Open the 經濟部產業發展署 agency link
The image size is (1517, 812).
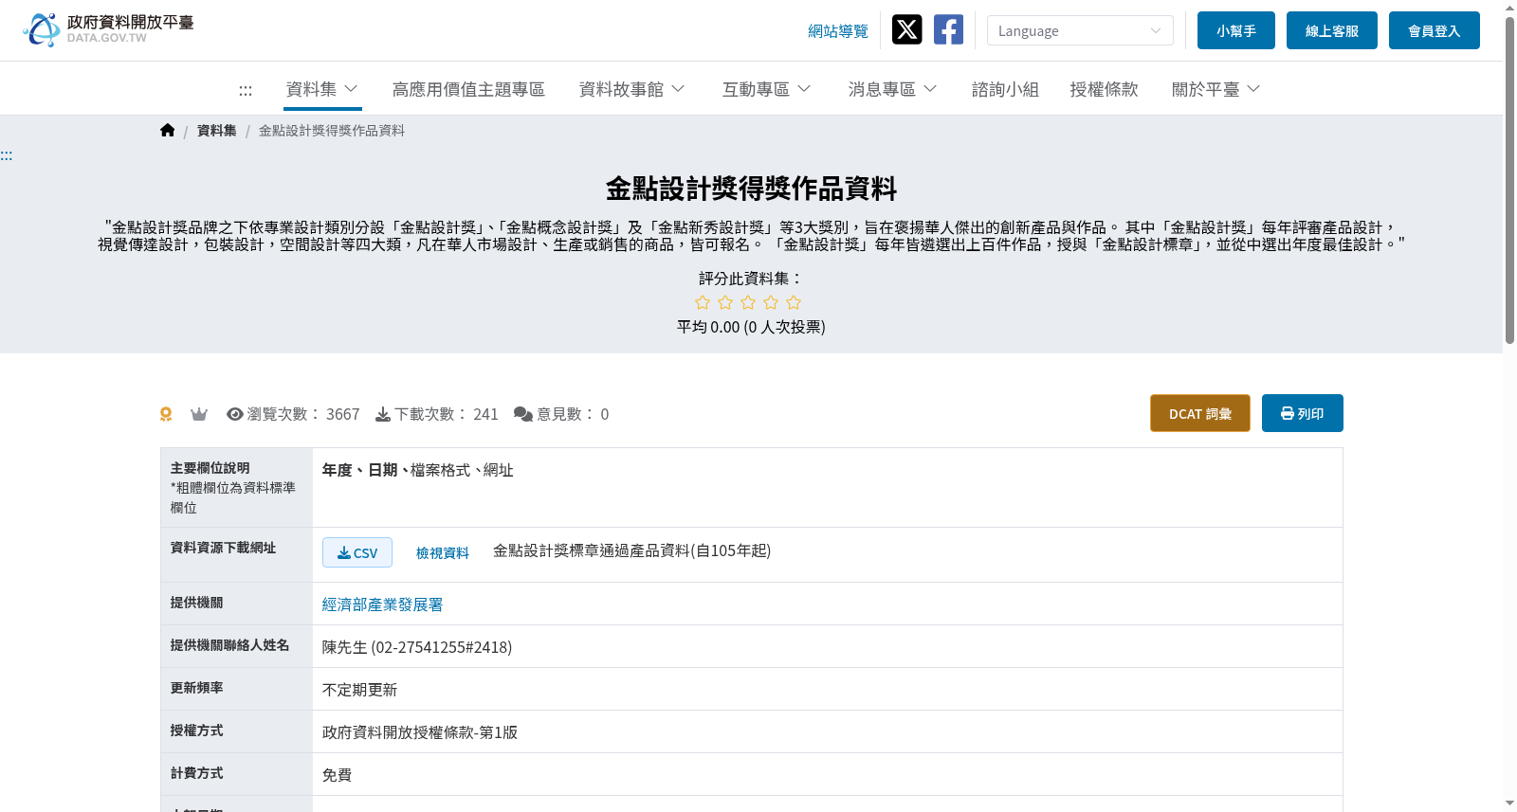pos(383,604)
